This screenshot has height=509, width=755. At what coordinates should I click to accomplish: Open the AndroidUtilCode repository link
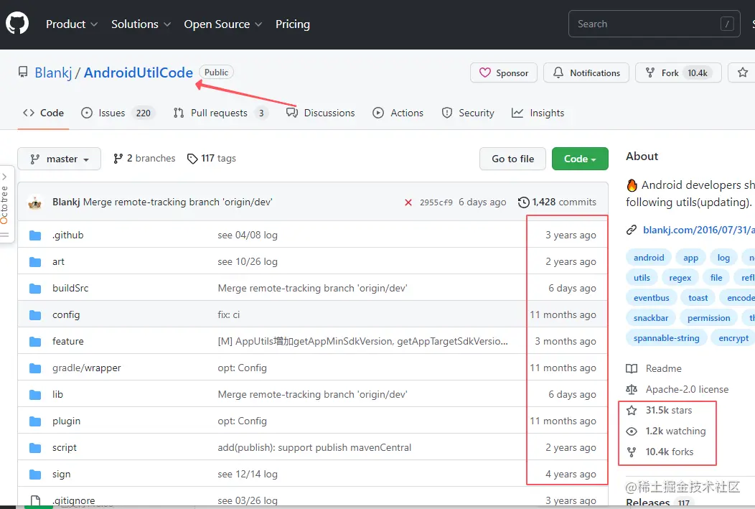click(x=139, y=73)
